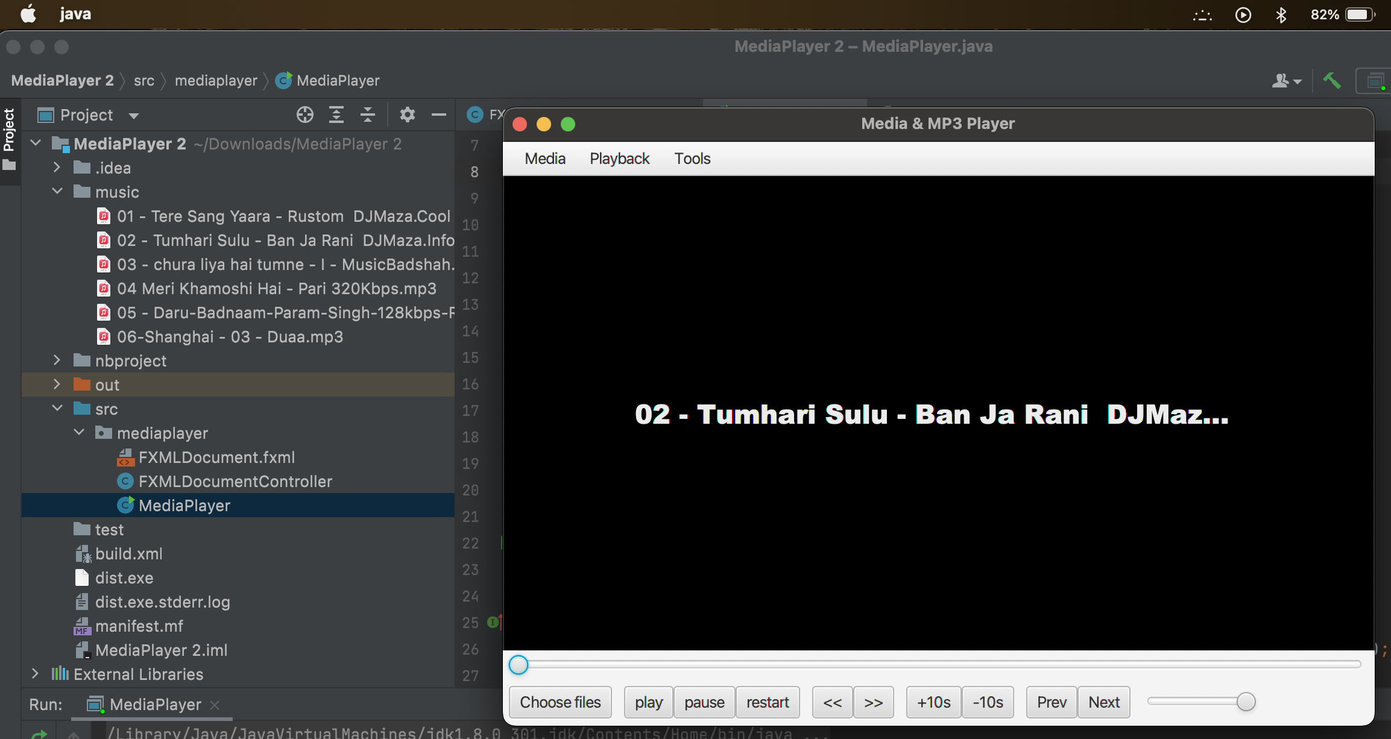Open the Tools menu in media player
This screenshot has height=739, width=1391.
coord(692,158)
